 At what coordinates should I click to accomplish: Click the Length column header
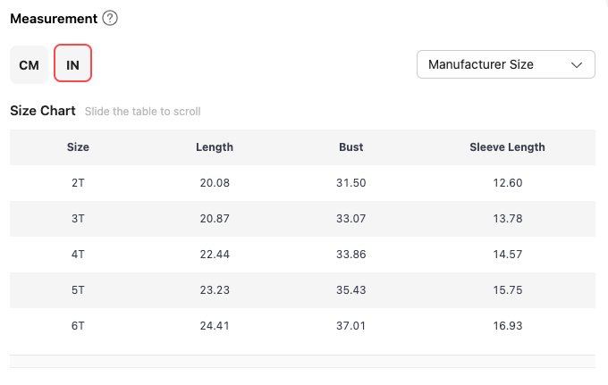click(x=215, y=147)
